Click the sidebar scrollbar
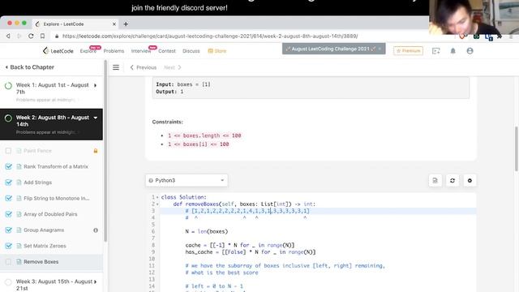519x292 pixels. 105,151
